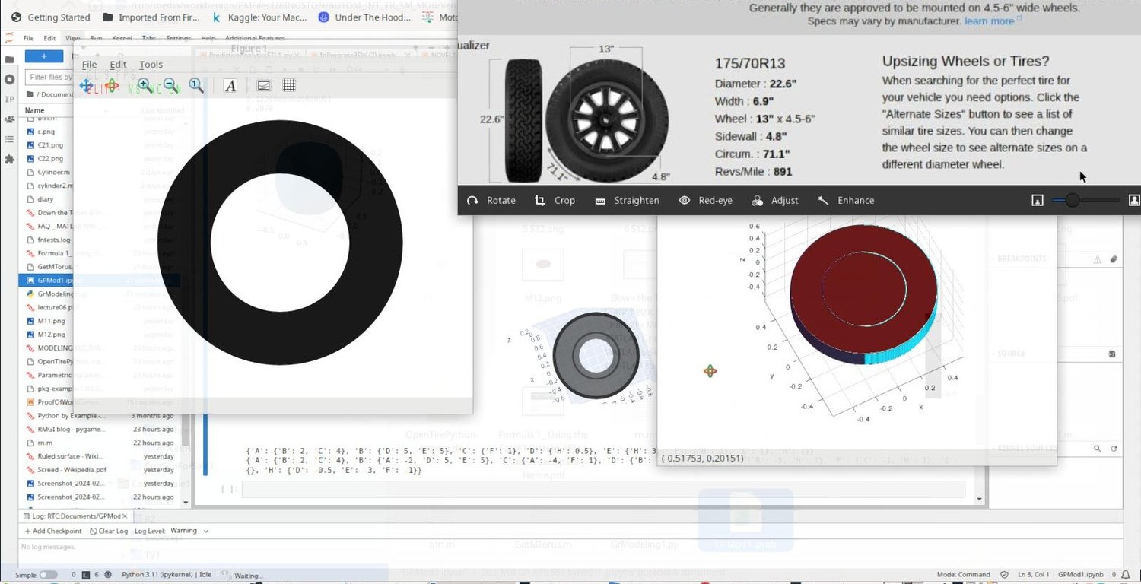Select C21.png in the file browser
The image size is (1141, 584).
[50, 145]
